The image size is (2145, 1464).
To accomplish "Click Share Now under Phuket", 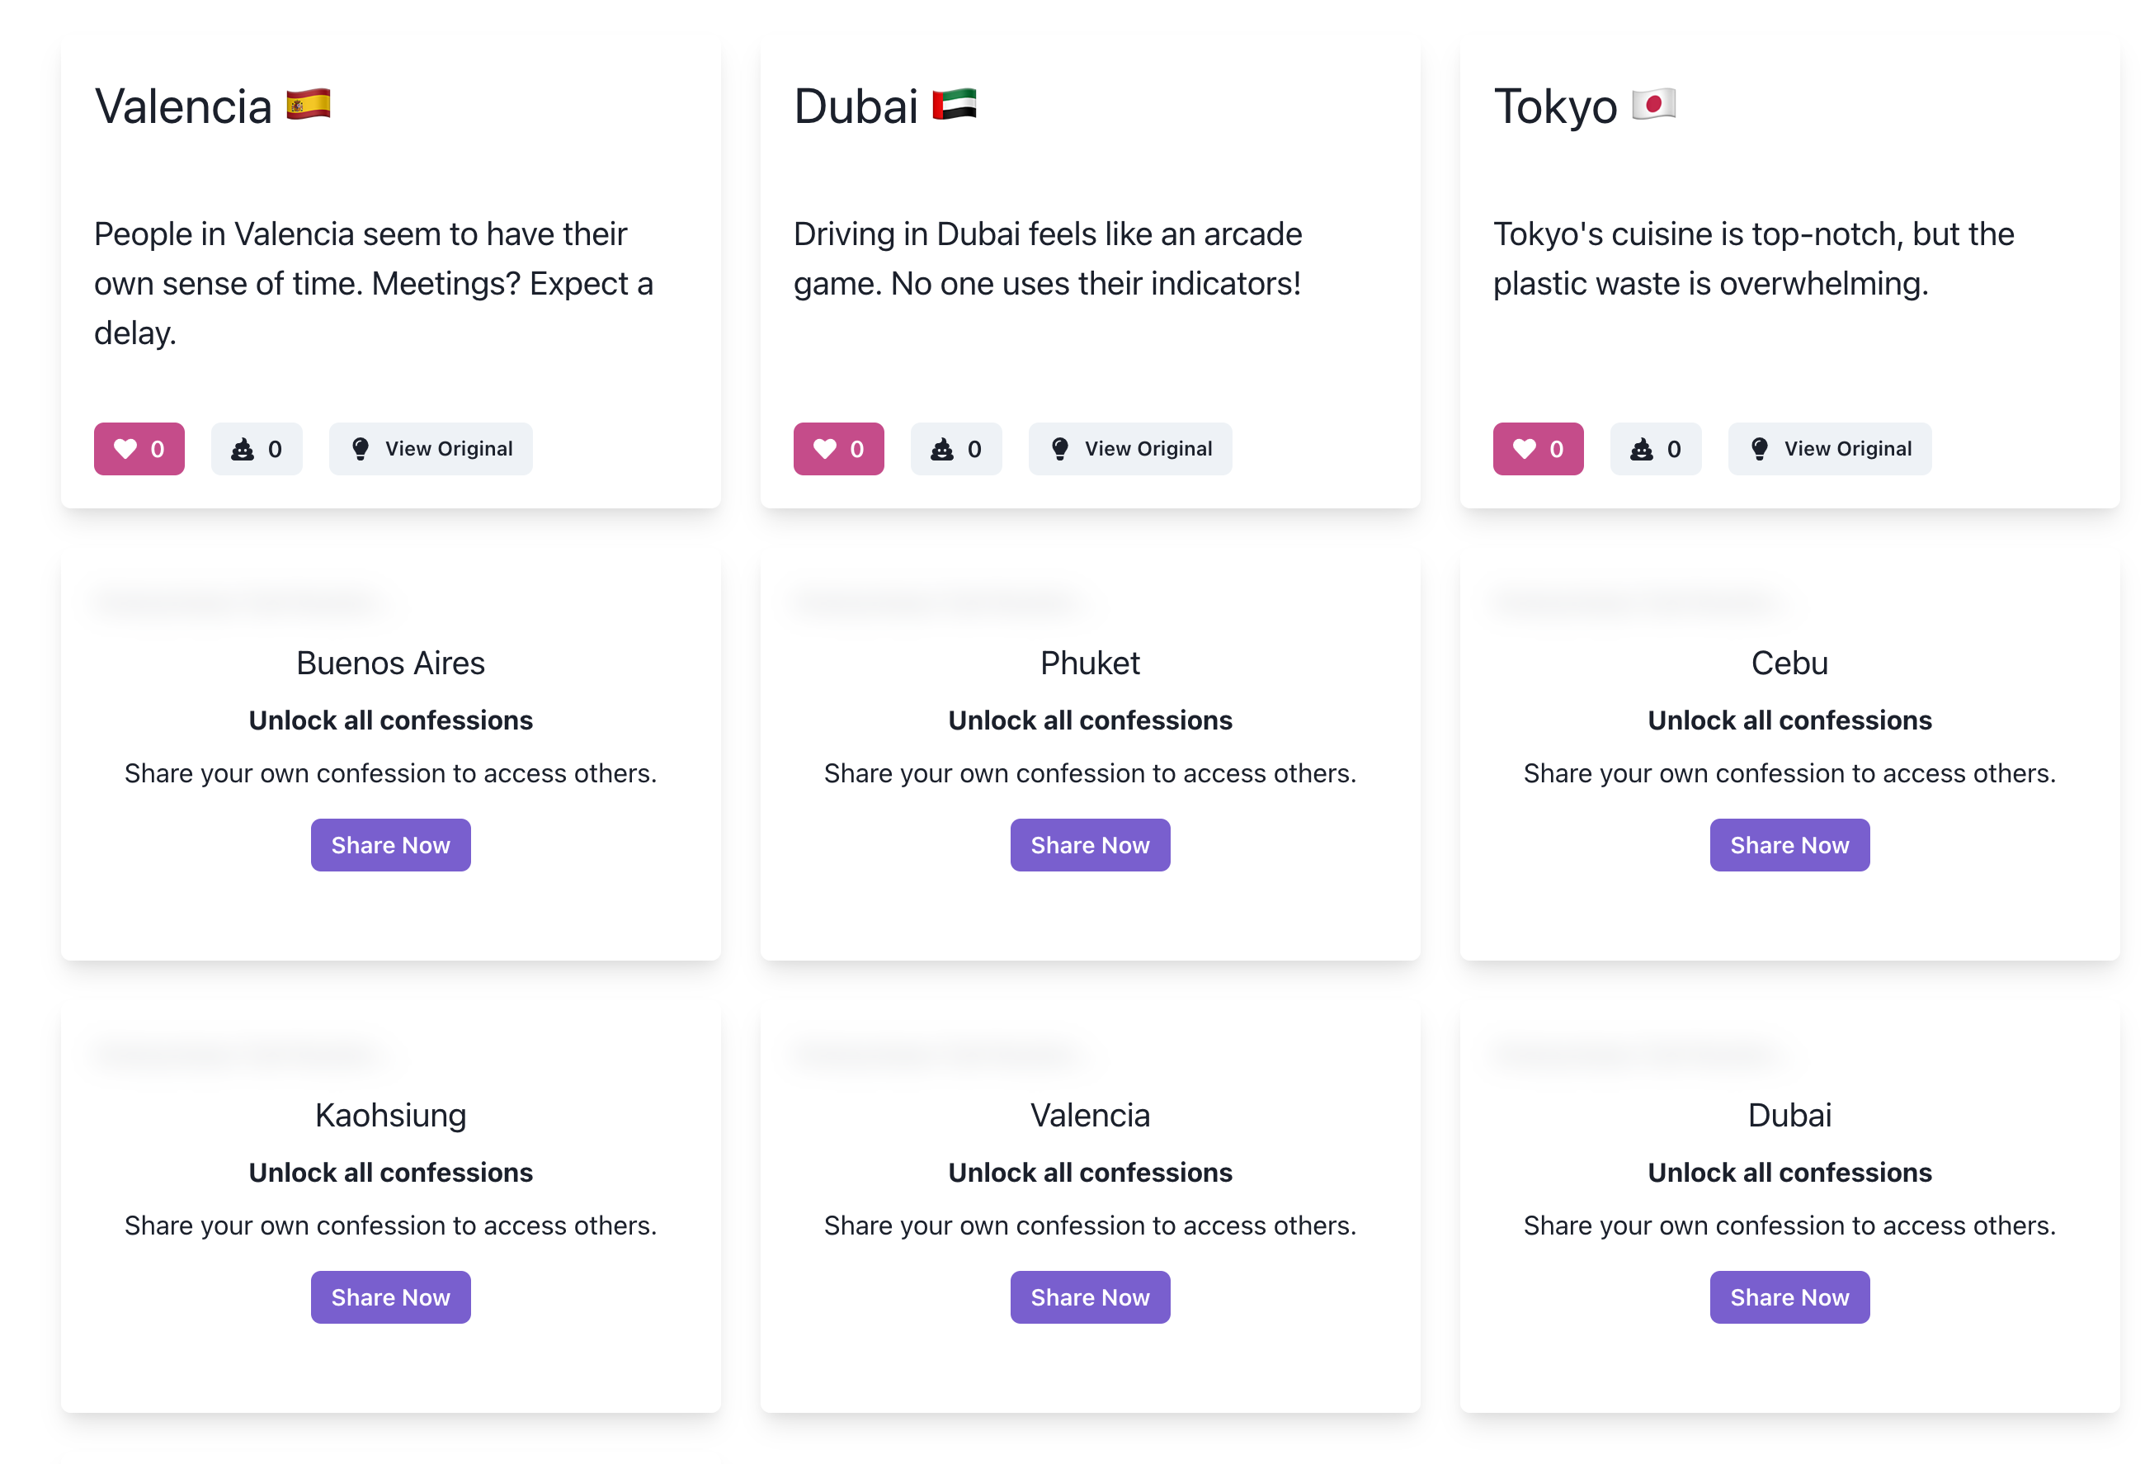I will tap(1090, 844).
